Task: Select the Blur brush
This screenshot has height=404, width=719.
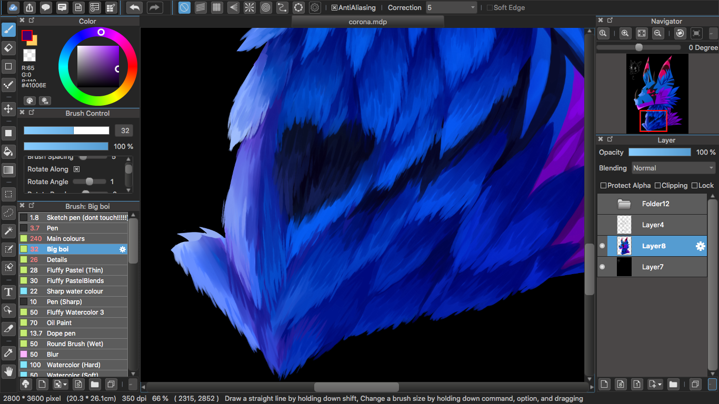Action: (x=73, y=355)
